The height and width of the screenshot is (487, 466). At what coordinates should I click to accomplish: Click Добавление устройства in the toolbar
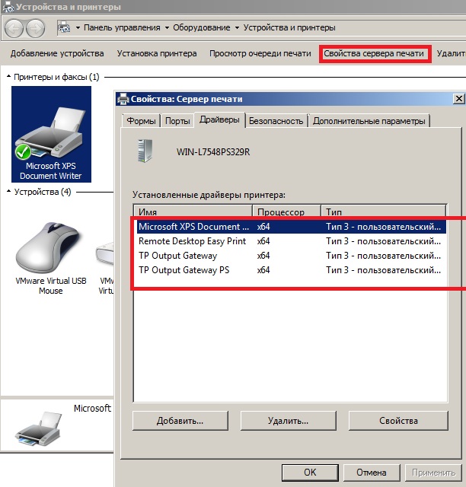point(57,53)
